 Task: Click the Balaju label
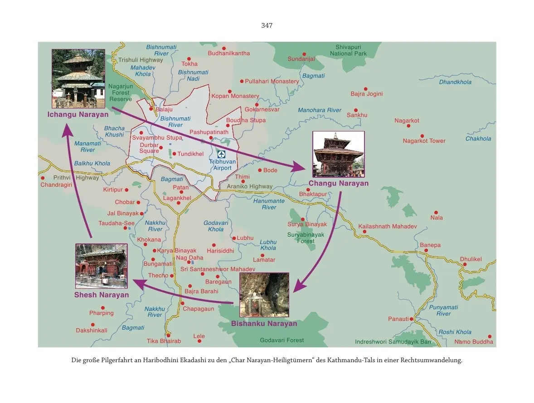164,109
